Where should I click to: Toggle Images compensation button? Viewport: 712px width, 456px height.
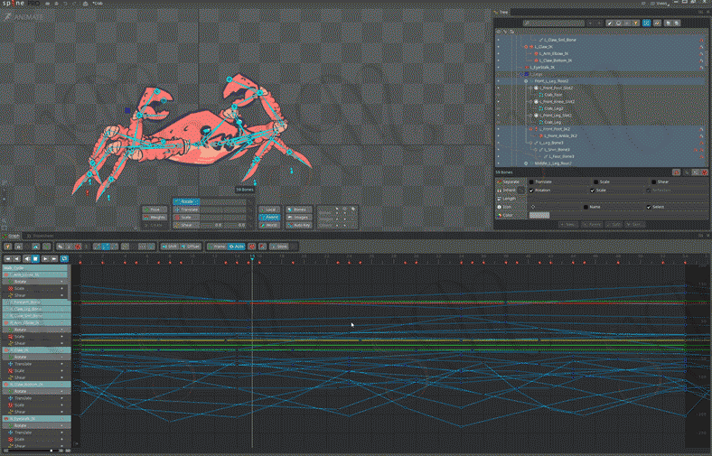(298, 218)
